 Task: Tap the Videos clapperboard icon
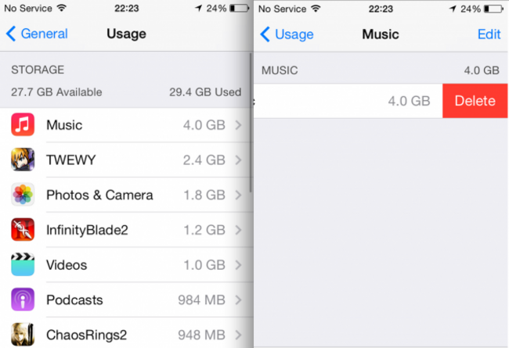pos(23,264)
